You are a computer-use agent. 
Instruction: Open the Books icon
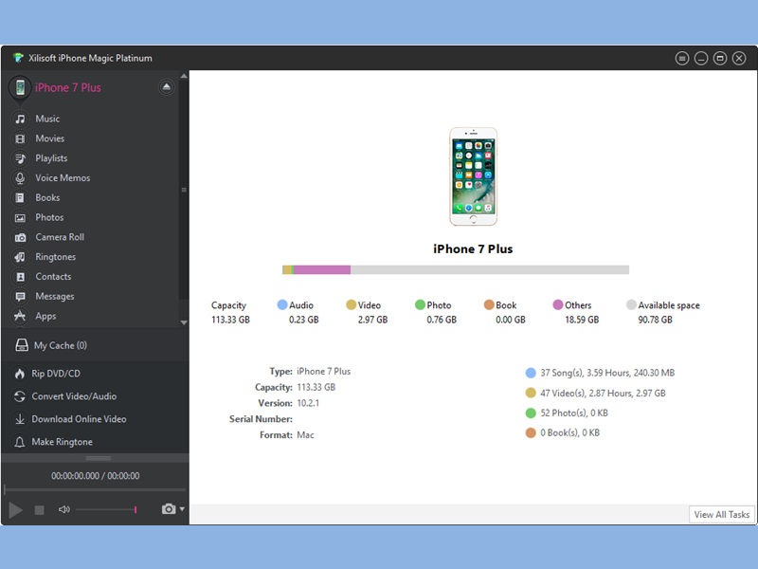[x=20, y=198]
